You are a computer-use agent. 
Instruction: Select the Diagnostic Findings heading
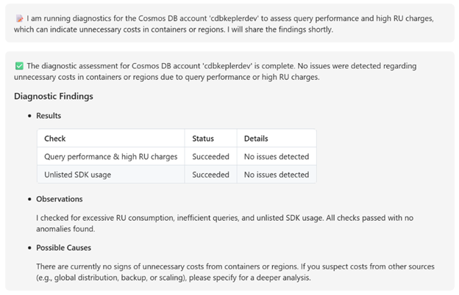pos(54,96)
